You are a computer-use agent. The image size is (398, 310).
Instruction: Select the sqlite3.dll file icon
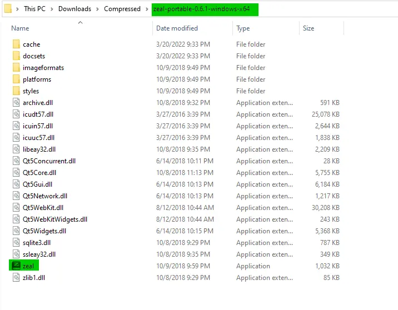click(x=16, y=243)
